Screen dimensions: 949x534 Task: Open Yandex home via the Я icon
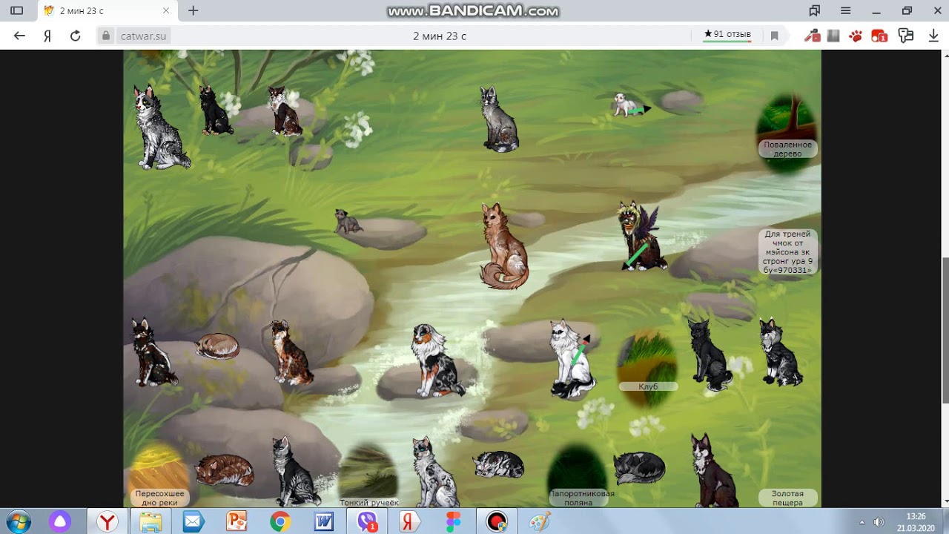pyautogui.click(x=47, y=36)
